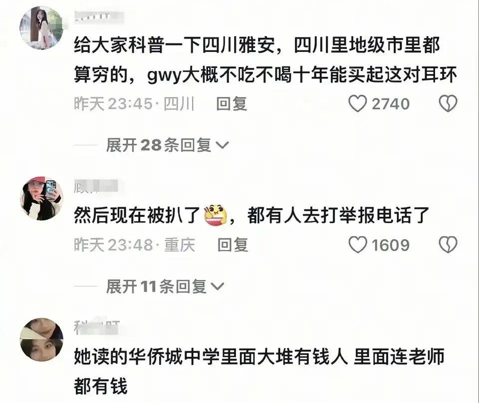Open avatar of commenter with red cap
The height and width of the screenshot is (403, 479).
(41, 198)
